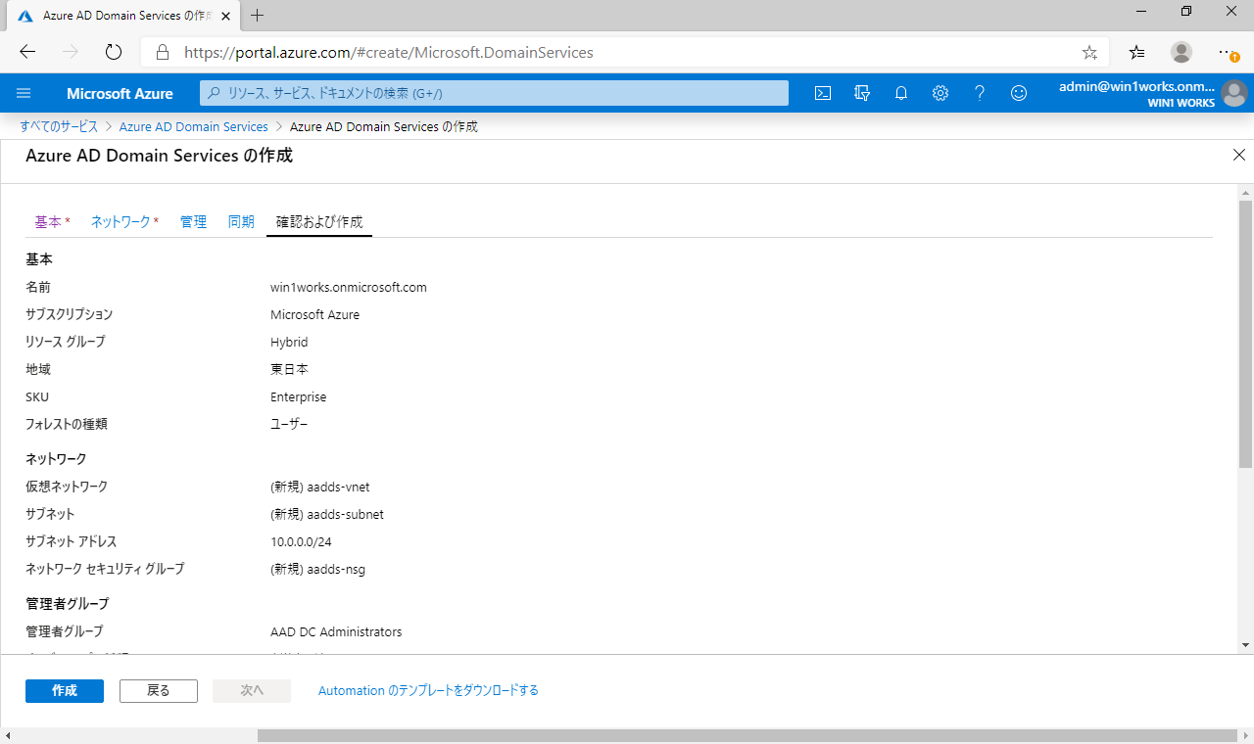Click the vertical scrollbar down arrow

click(1245, 645)
